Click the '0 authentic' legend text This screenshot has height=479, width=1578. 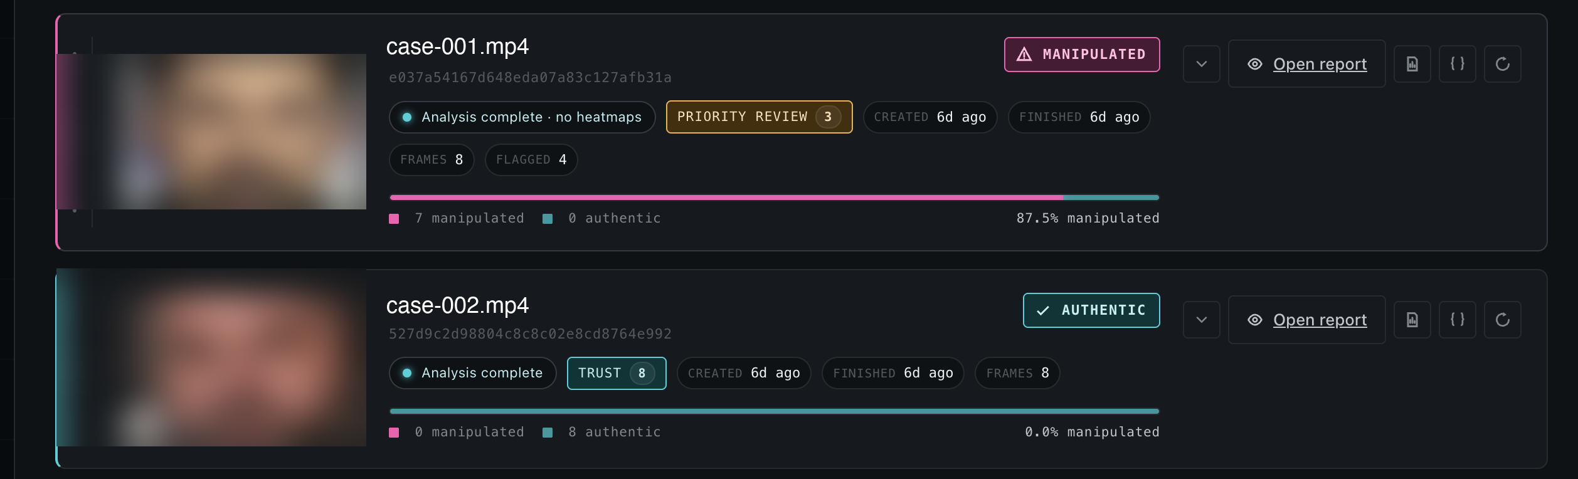click(615, 218)
